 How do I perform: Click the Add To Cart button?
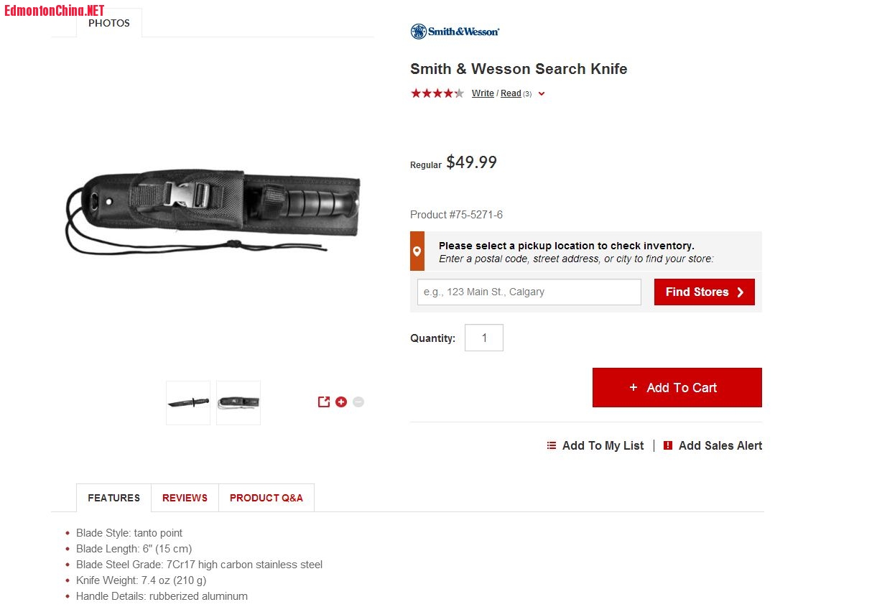click(677, 388)
